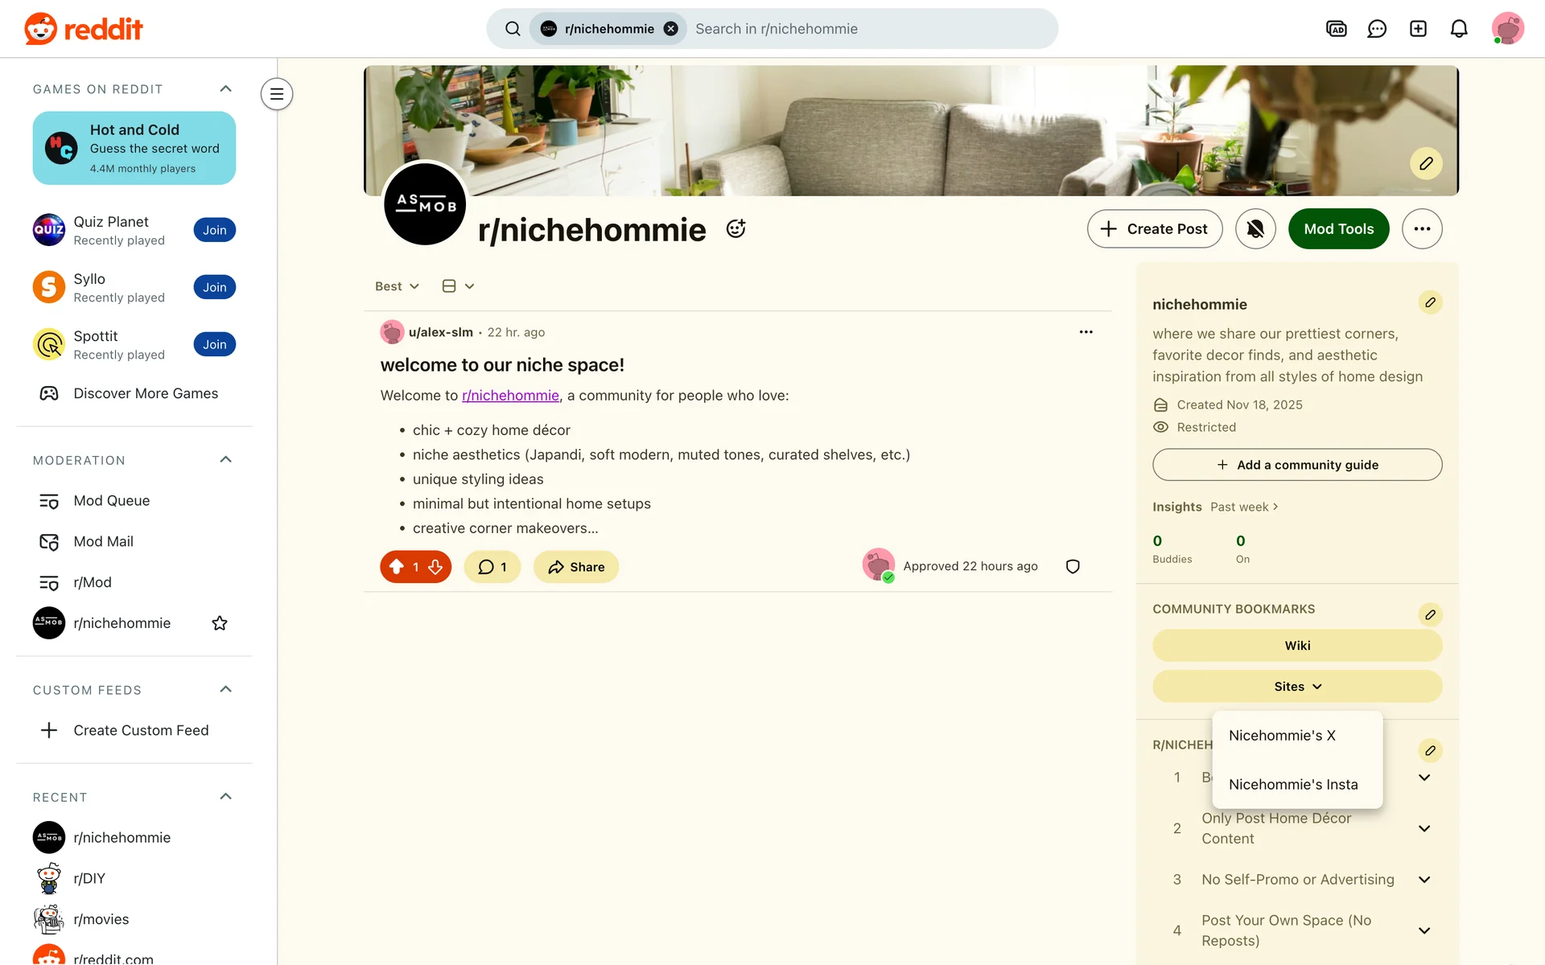
Task: Open the chat messages icon
Action: pos(1377,29)
